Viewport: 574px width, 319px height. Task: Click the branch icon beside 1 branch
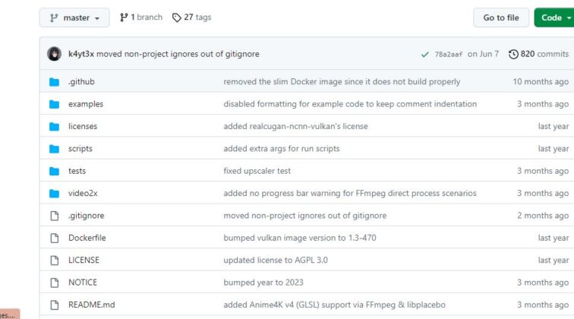click(124, 17)
